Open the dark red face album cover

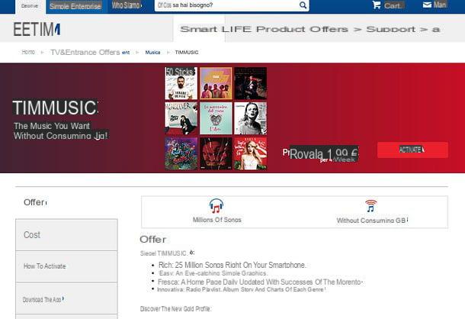pos(216,153)
